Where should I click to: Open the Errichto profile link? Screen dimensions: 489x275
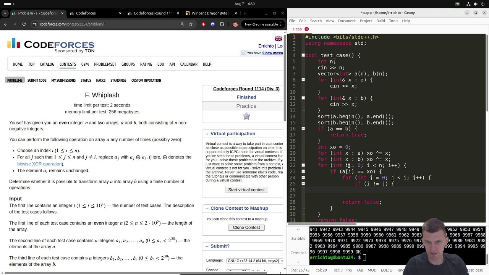(x=266, y=46)
